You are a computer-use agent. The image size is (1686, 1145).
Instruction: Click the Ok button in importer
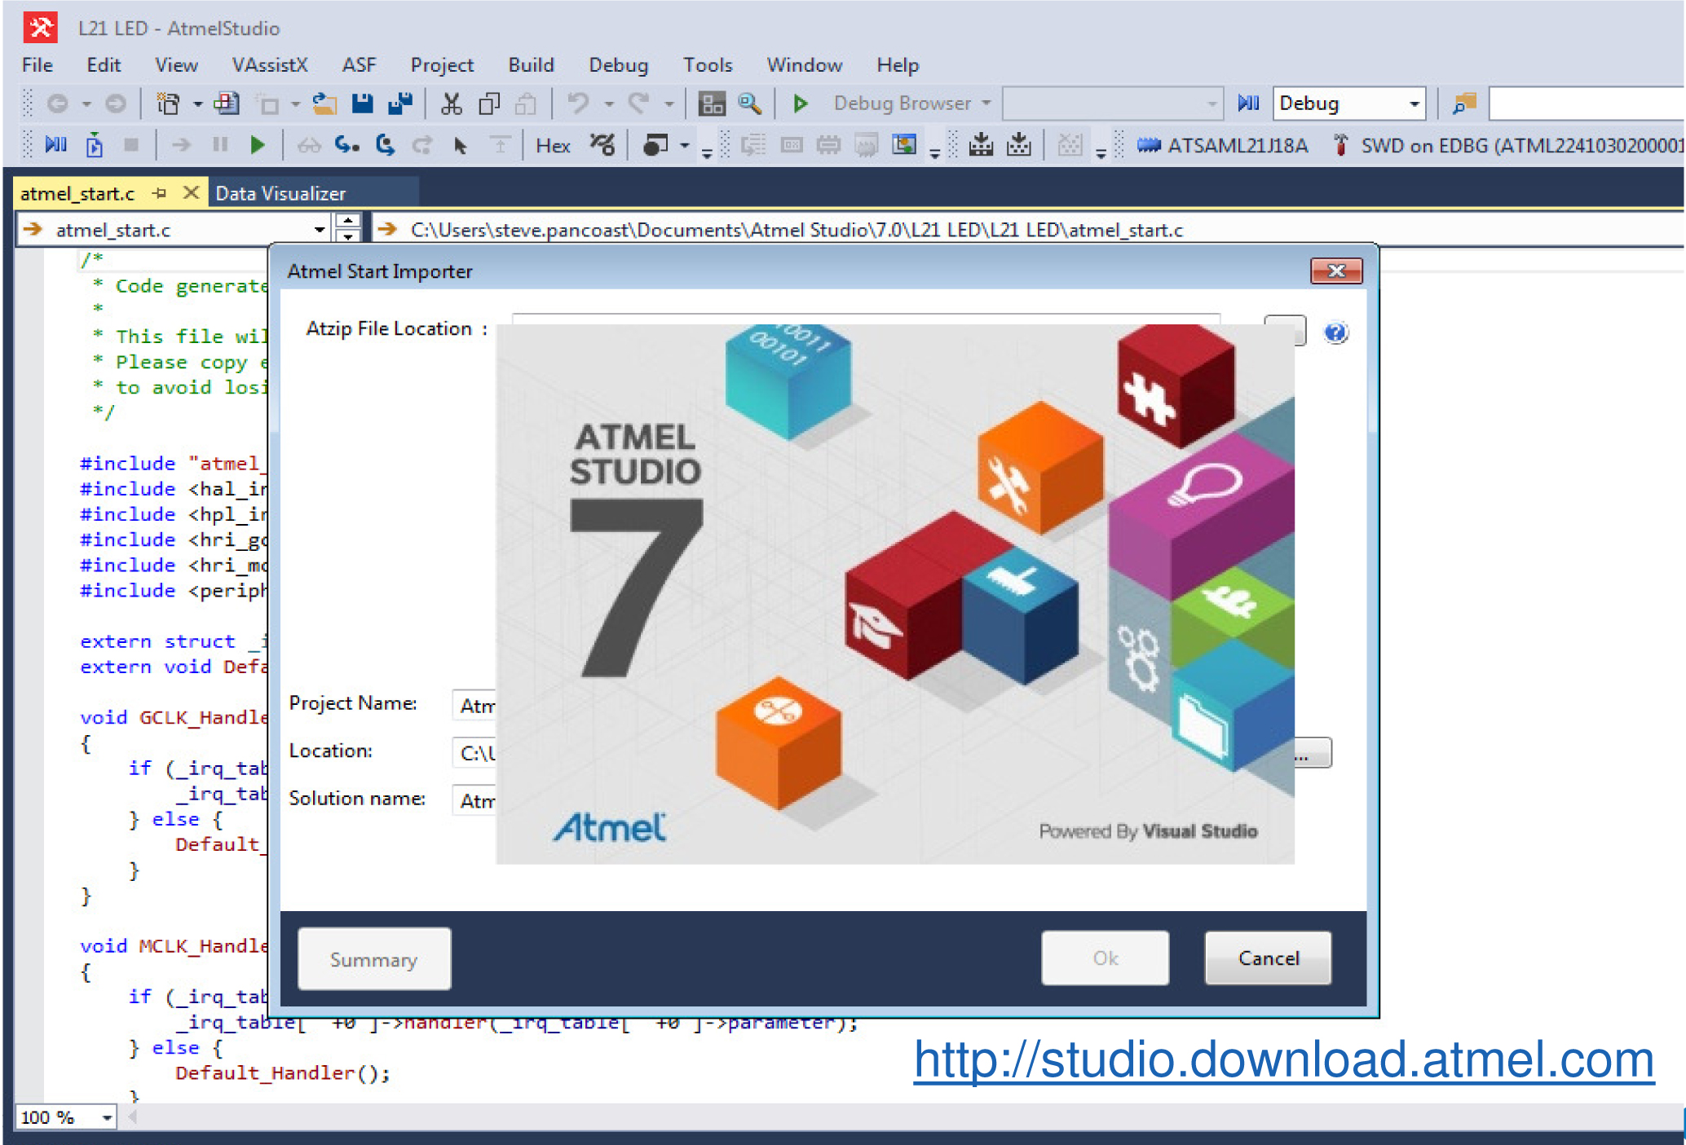point(1105,958)
